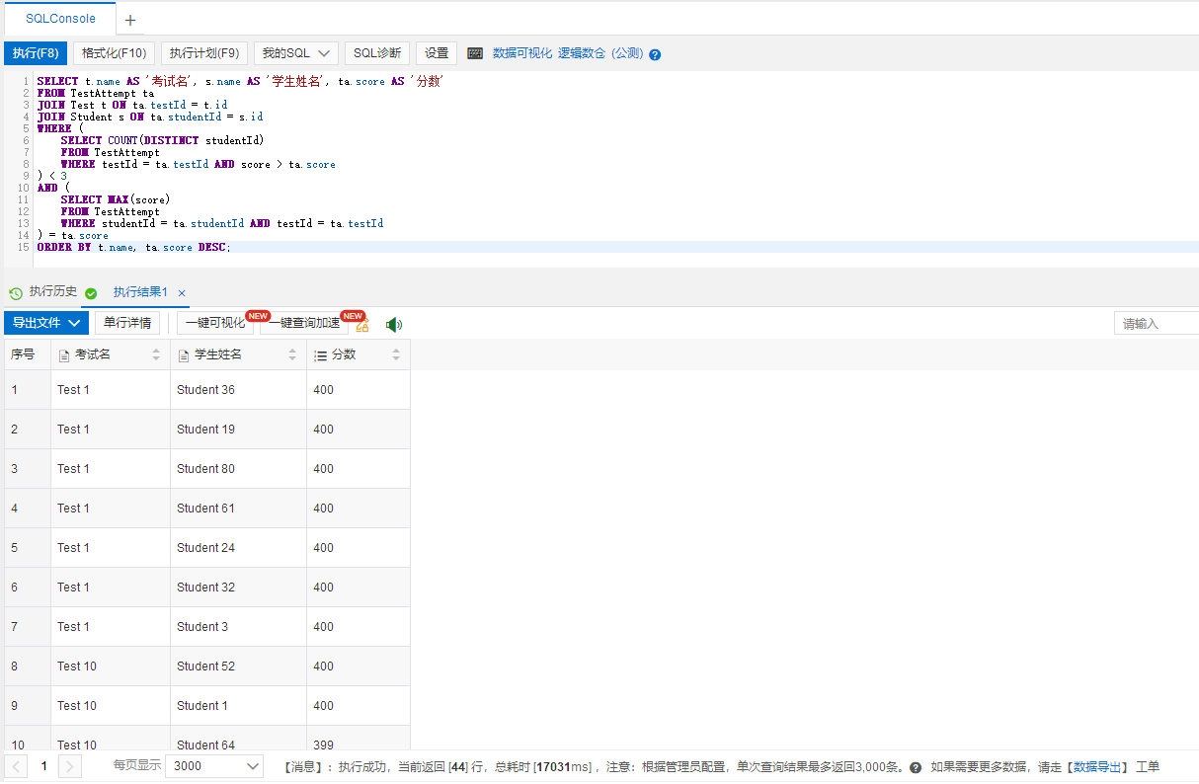Click the FROM TestAttempt ta line
This screenshot has width=1199, height=784.
coord(95,93)
